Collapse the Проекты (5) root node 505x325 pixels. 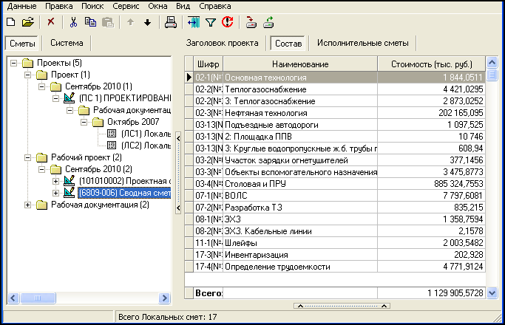pos(16,63)
